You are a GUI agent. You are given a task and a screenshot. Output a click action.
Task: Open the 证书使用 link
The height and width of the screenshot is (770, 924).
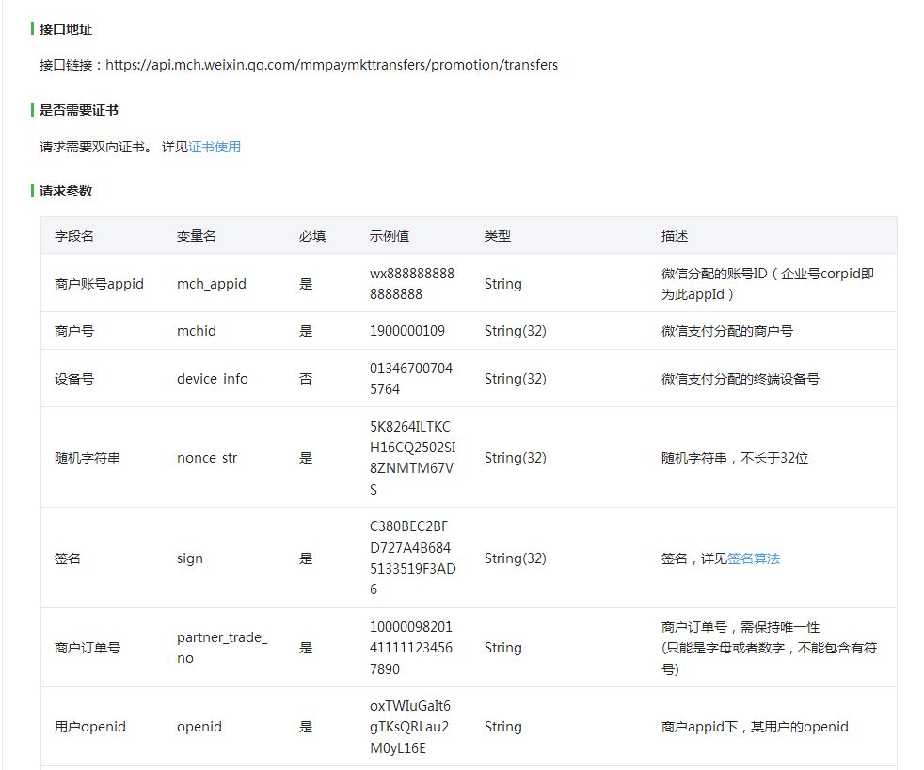(x=215, y=147)
